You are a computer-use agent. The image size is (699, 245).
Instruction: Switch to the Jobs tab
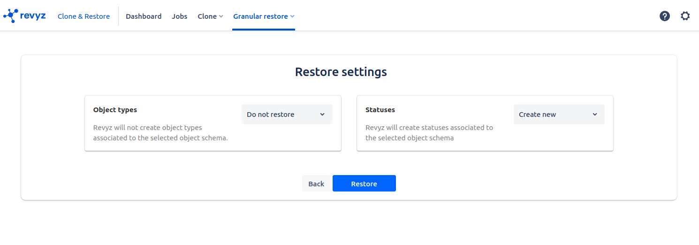[x=179, y=16]
